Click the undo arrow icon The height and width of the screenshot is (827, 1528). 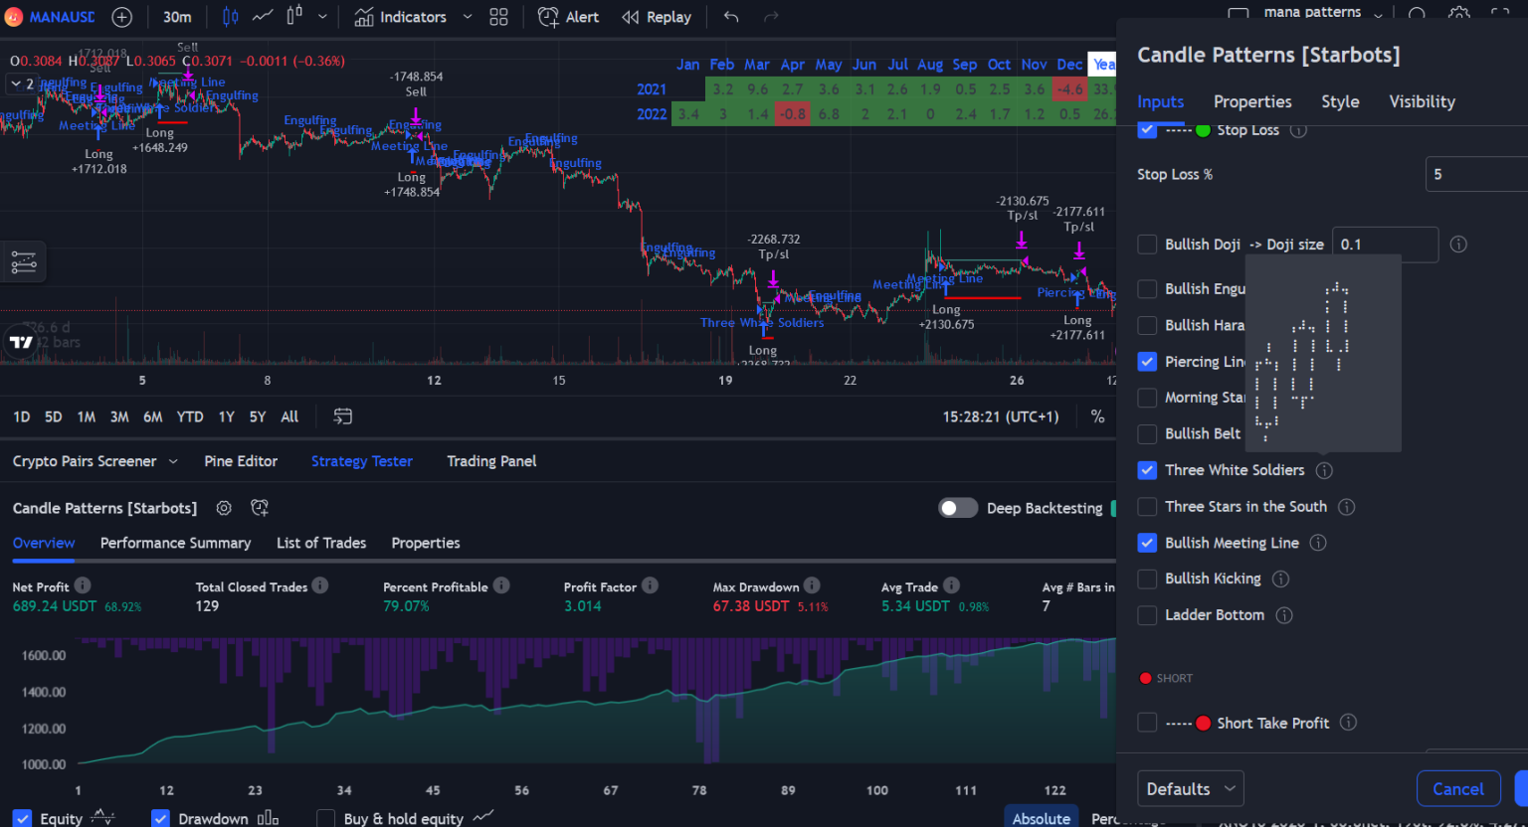[x=729, y=17]
